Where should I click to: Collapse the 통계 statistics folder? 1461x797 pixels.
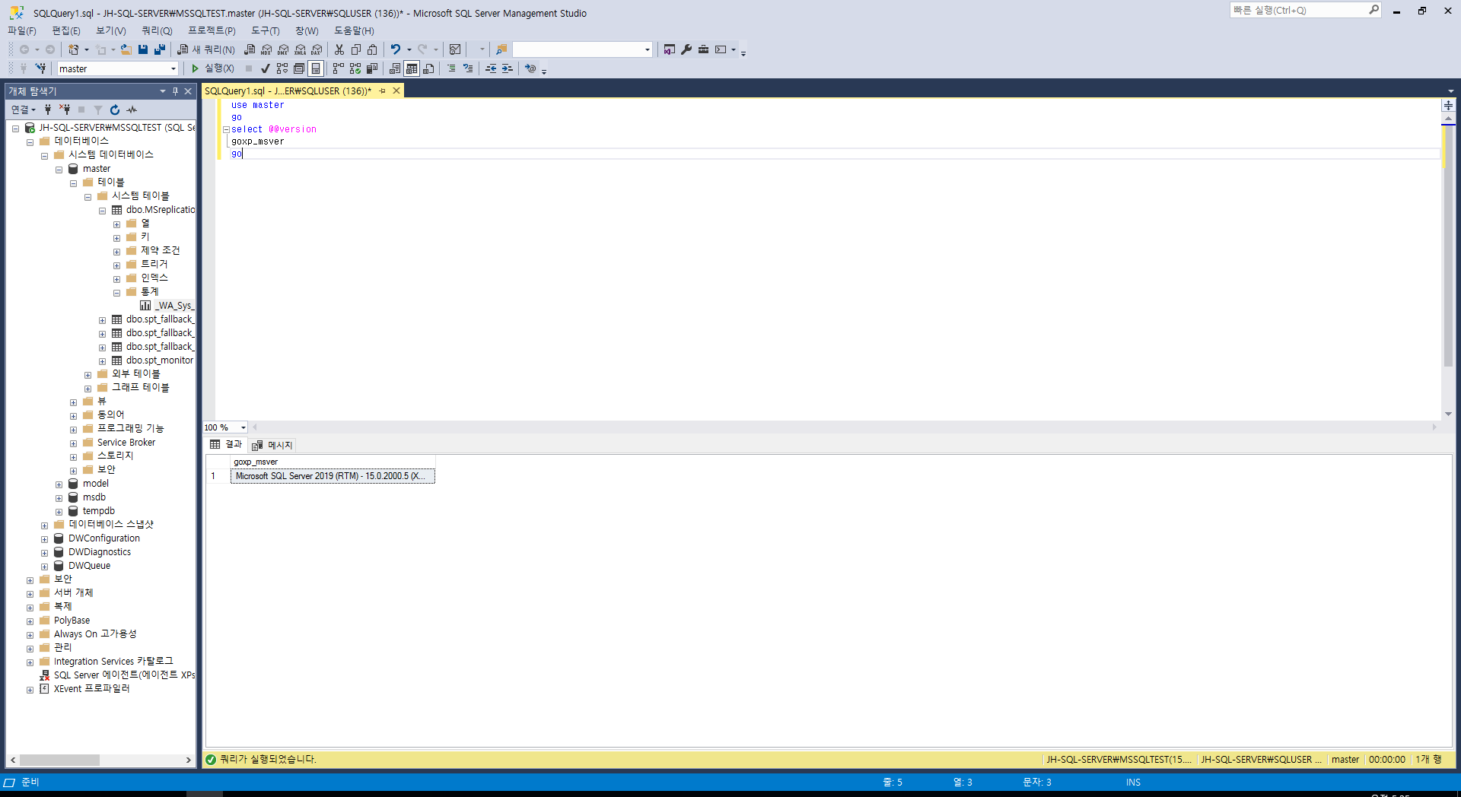[x=116, y=293]
